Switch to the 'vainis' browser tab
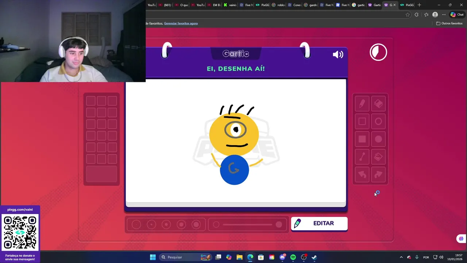This screenshot has width=467, height=263. [x=230, y=5]
